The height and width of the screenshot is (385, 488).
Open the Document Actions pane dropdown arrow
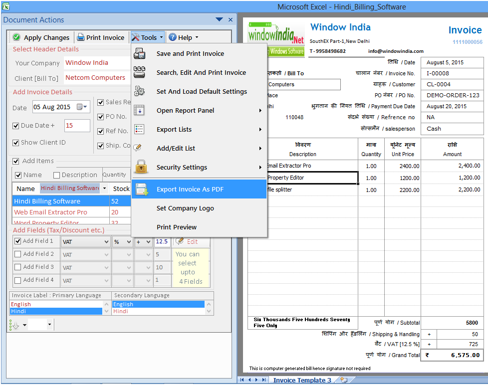tap(219, 19)
